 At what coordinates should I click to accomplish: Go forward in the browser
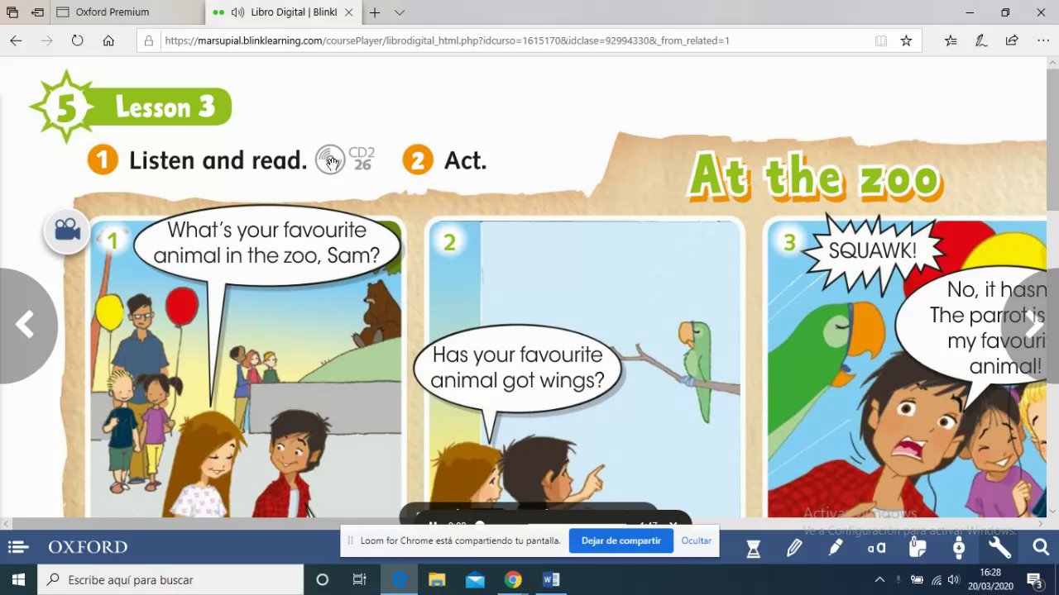pos(46,40)
